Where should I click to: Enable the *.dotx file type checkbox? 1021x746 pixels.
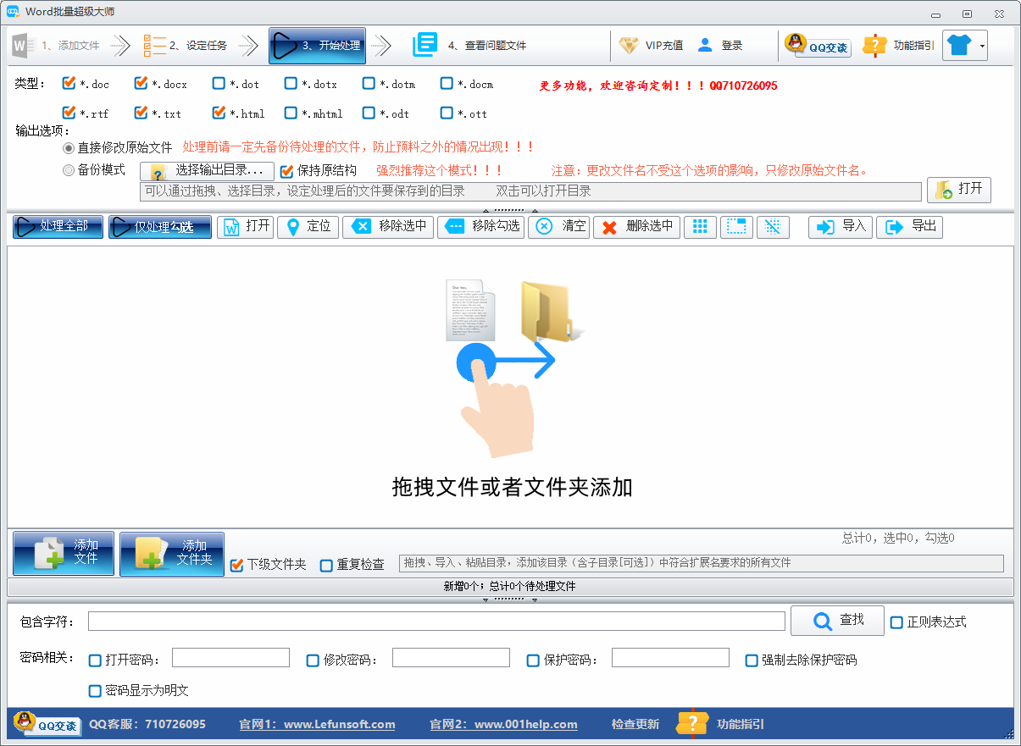click(291, 84)
